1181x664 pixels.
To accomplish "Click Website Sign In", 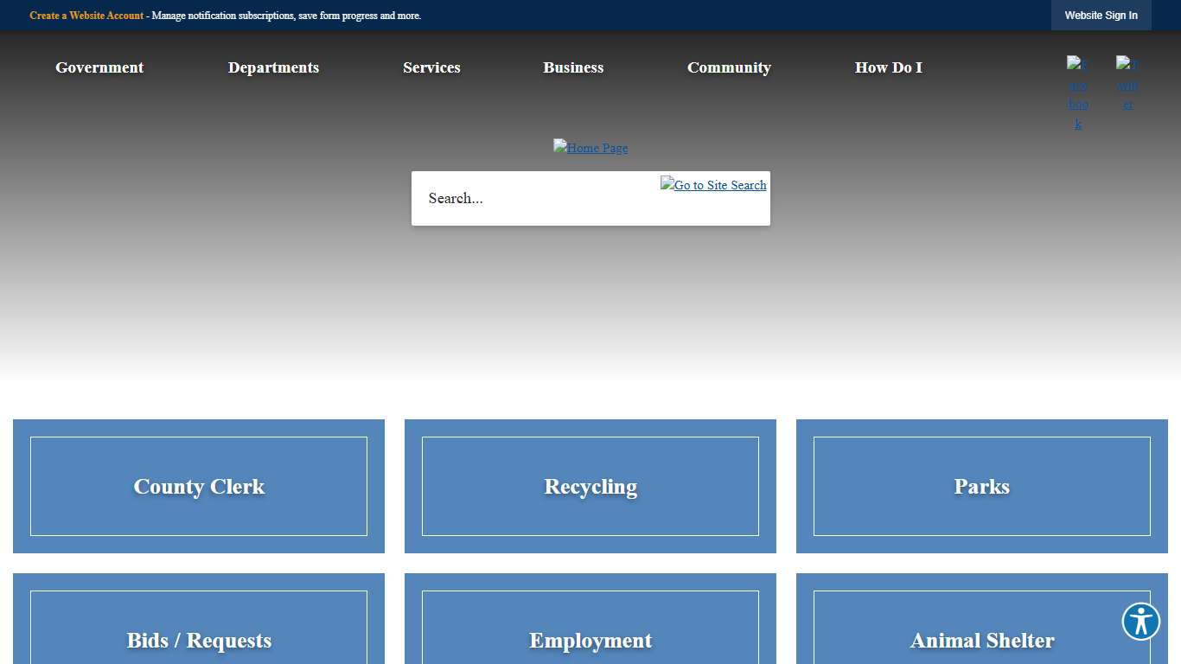I will click(x=1101, y=15).
